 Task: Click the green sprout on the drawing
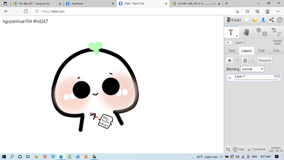(x=95, y=48)
